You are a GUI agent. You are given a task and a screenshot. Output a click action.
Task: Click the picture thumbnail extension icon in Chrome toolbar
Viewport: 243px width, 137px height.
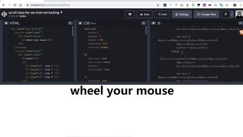point(227,5)
